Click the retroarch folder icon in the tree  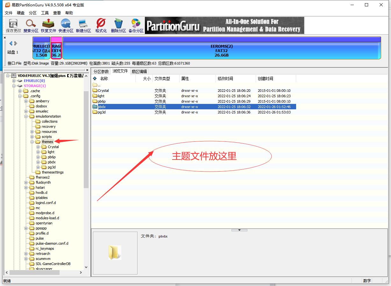32,254
